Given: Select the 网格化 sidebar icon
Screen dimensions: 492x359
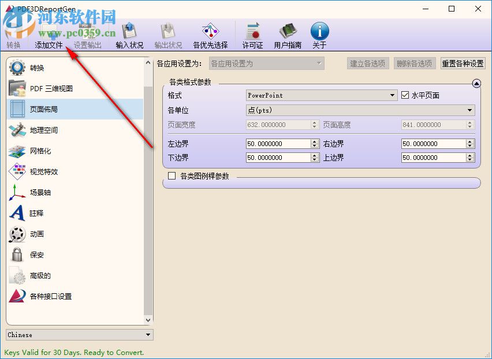Looking at the screenshot, I should pos(17,151).
